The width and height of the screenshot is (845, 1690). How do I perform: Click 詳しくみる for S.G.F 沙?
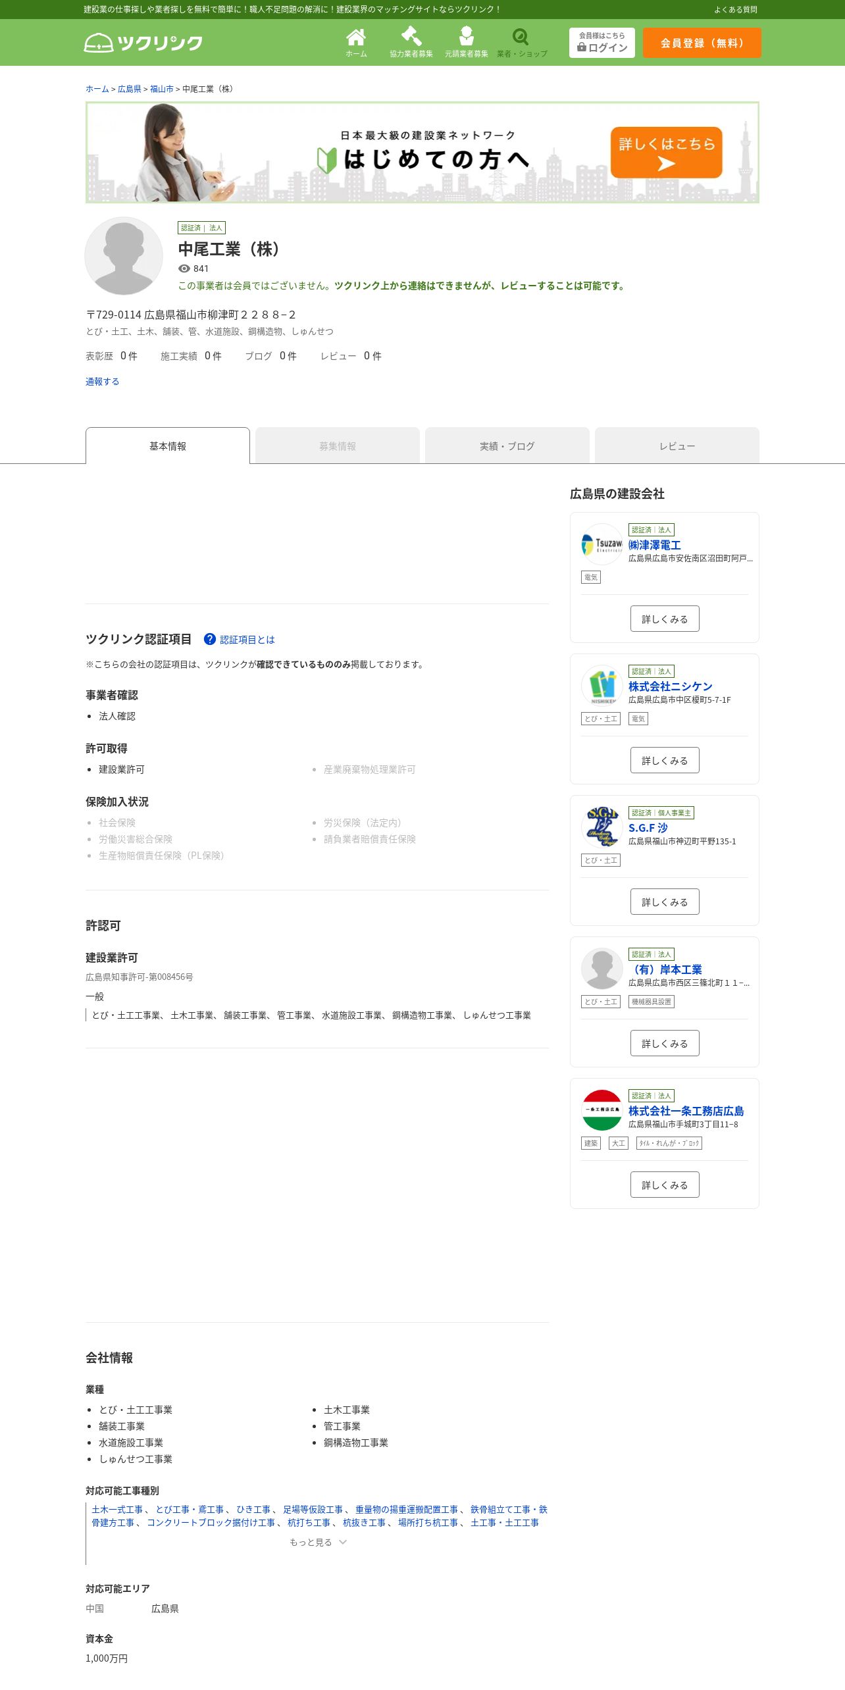tap(665, 902)
